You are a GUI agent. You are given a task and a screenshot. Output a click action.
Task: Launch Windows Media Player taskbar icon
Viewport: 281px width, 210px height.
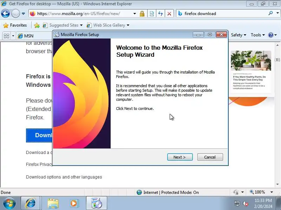[x=74, y=203]
